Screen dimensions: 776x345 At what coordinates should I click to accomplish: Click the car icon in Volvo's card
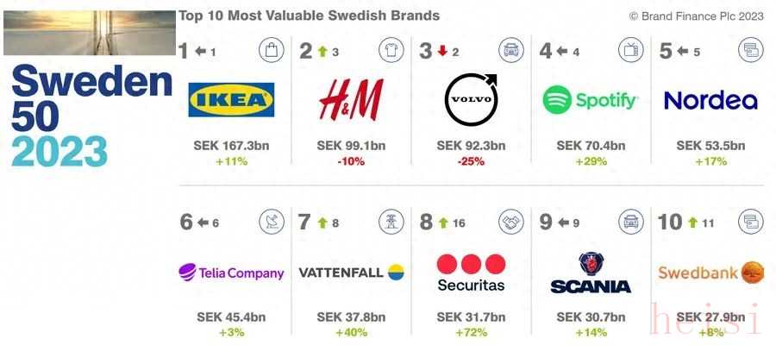pos(511,51)
